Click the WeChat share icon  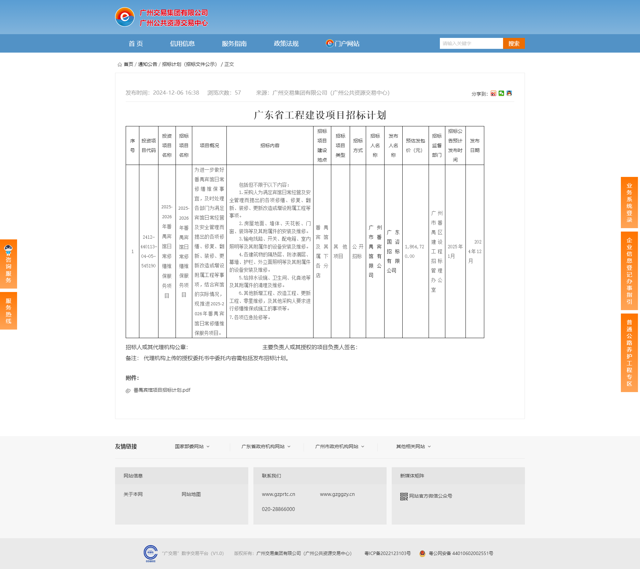tap(501, 94)
